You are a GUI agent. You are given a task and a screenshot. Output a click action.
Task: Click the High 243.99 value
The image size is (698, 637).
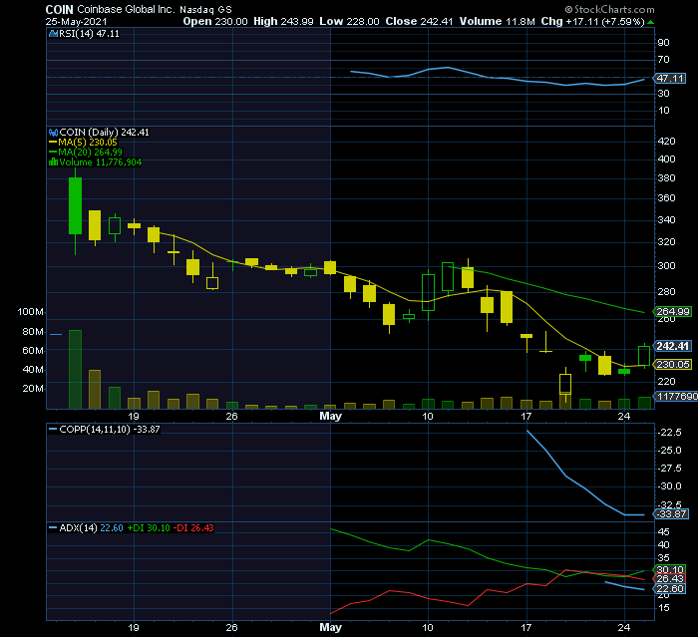click(x=283, y=21)
